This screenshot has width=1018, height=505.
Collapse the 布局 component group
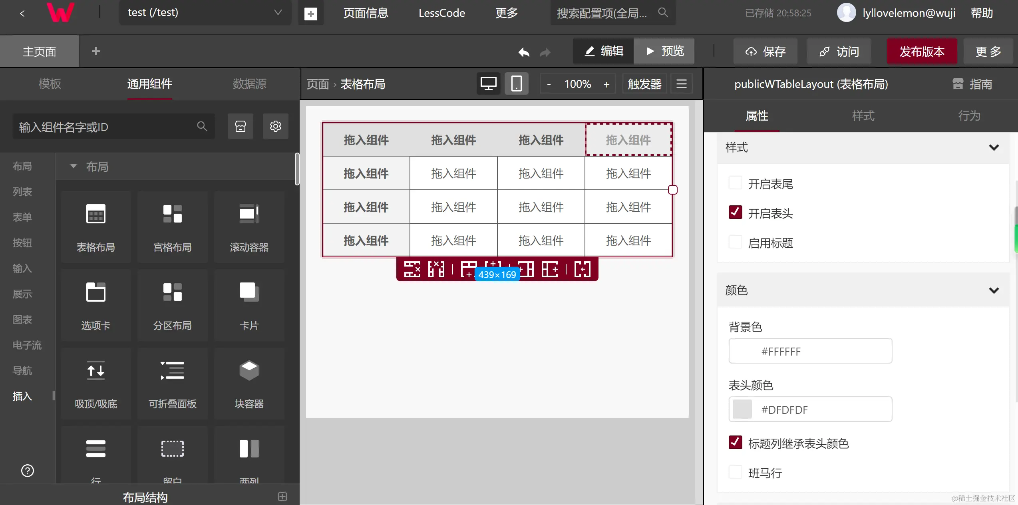pyautogui.click(x=73, y=166)
